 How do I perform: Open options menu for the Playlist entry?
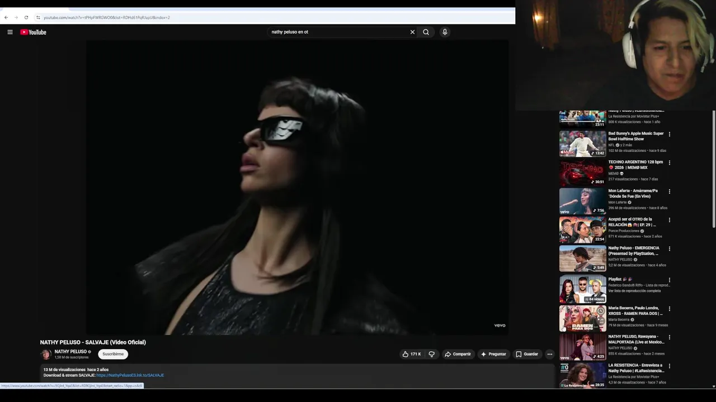coord(669,280)
